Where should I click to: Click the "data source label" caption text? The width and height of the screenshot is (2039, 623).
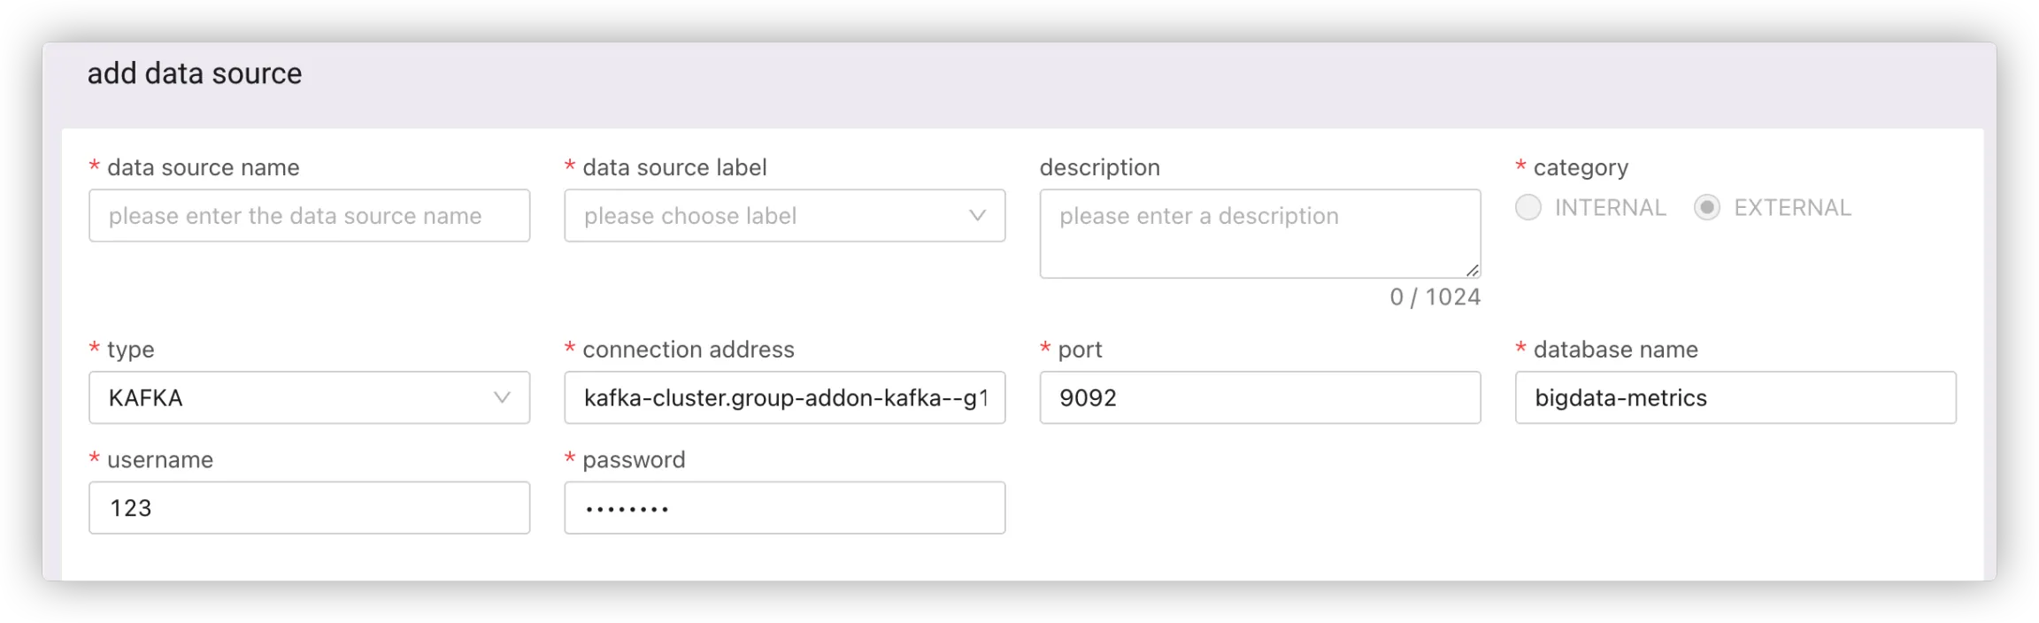(x=674, y=167)
